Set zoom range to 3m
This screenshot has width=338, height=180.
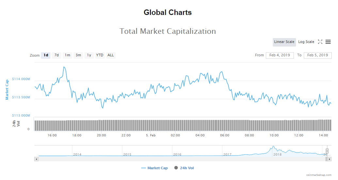coord(78,55)
